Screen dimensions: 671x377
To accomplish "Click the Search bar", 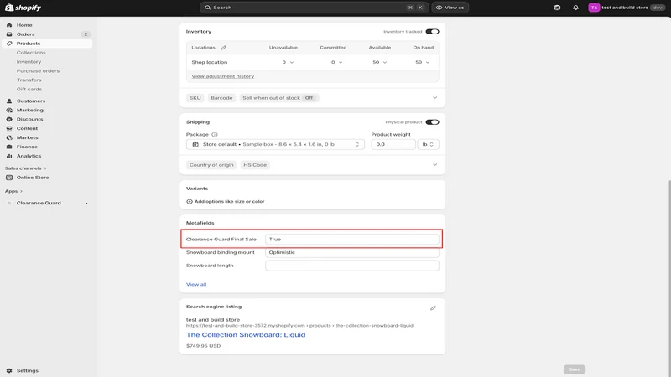I will 313,8.
